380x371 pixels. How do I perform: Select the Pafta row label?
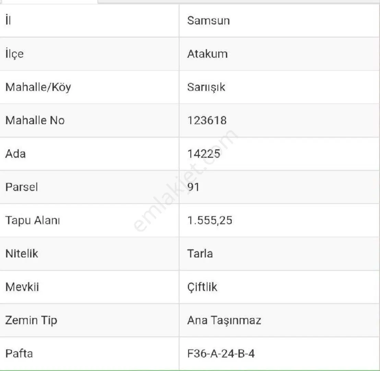click(x=19, y=354)
